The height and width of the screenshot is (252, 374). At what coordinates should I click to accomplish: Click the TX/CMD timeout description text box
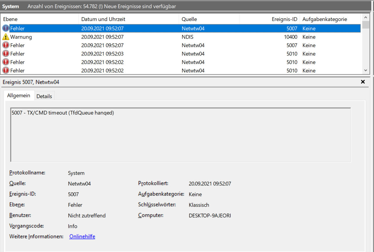[181, 135]
